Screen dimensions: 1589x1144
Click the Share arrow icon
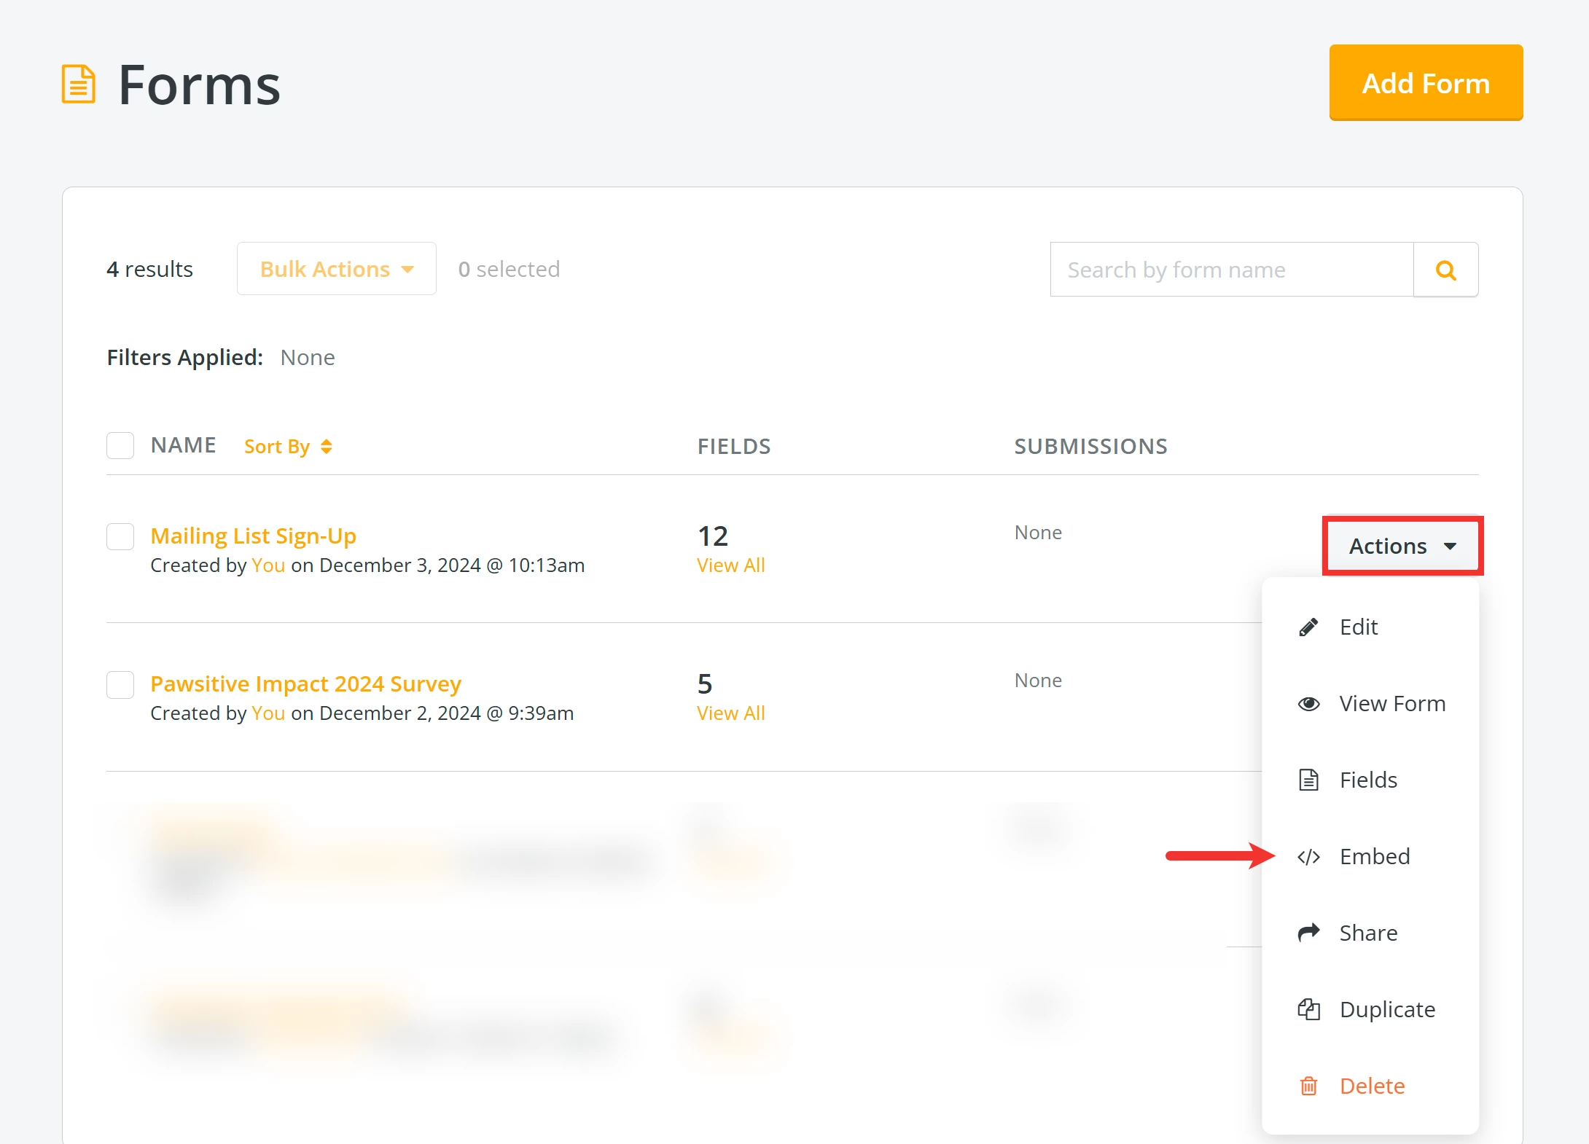(1308, 933)
